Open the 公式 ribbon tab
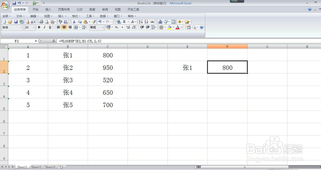Viewport: 321px width, 170px height. (79, 9)
